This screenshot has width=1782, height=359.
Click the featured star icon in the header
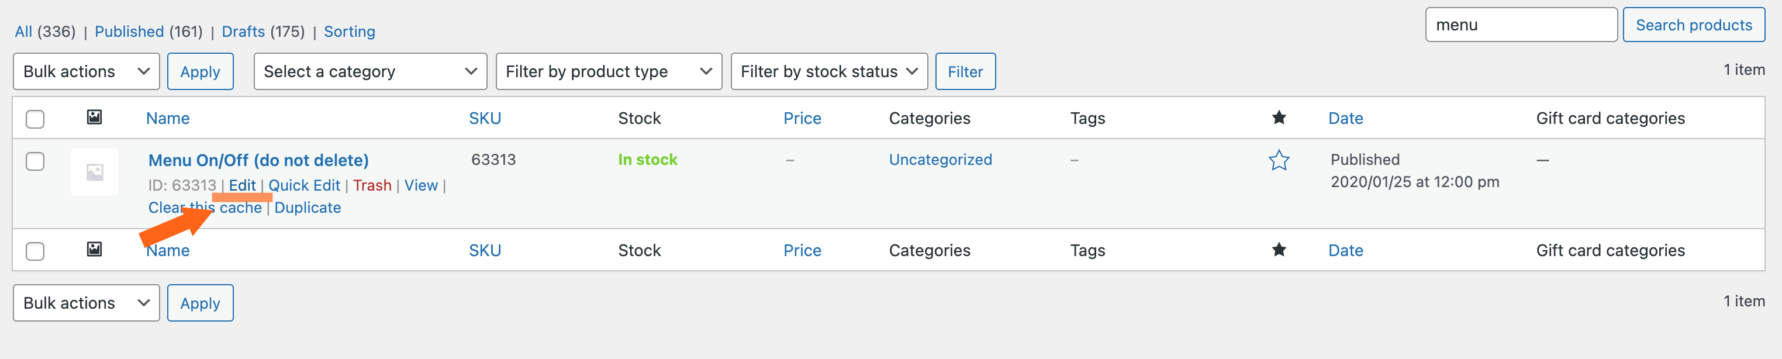(1279, 118)
